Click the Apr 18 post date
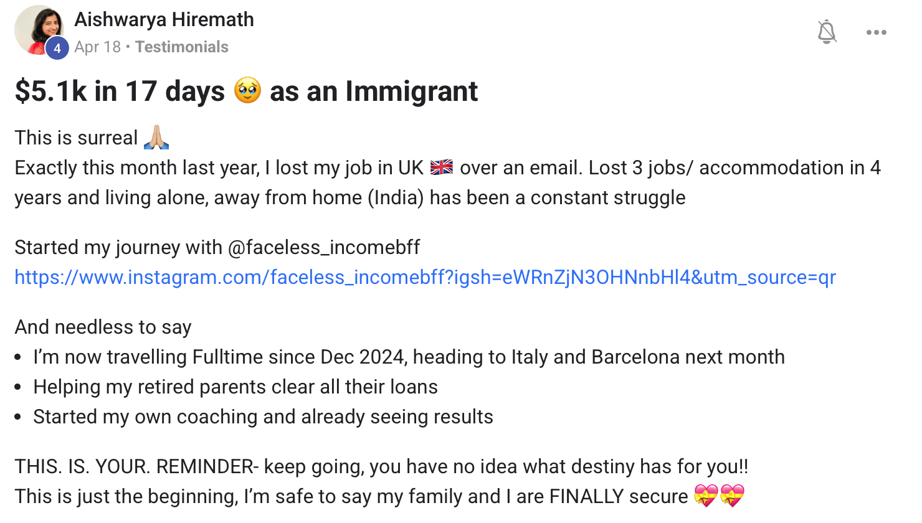Image resolution: width=922 pixels, height=523 pixels. (x=98, y=47)
